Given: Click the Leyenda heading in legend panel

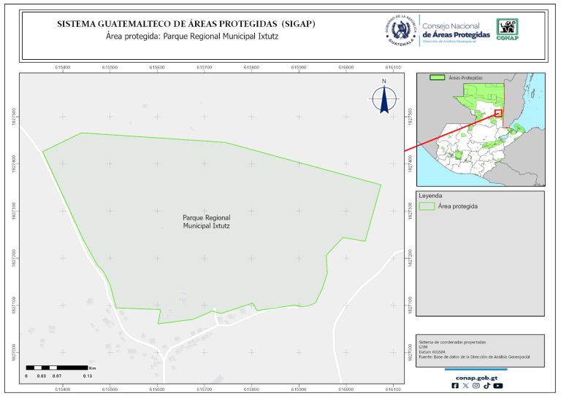Looking at the screenshot, I should tap(430, 196).
